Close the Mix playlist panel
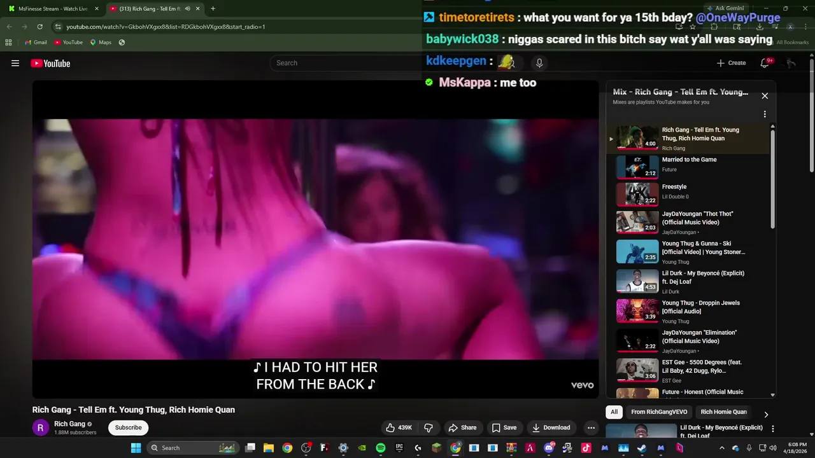Image resolution: width=815 pixels, height=458 pixels. click(765, 96)
